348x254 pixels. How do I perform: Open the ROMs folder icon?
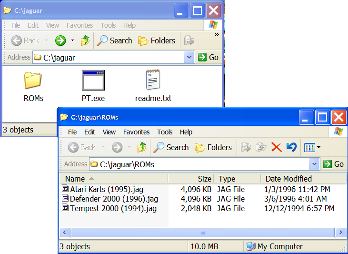[33, 81]
